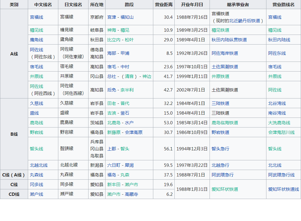This screenshot has height=221, width=301.
Task: Open the 濑户线 link
Action: (36, 194)
